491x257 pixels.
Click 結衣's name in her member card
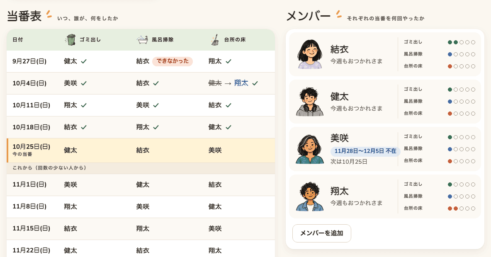tap(340, 49)
